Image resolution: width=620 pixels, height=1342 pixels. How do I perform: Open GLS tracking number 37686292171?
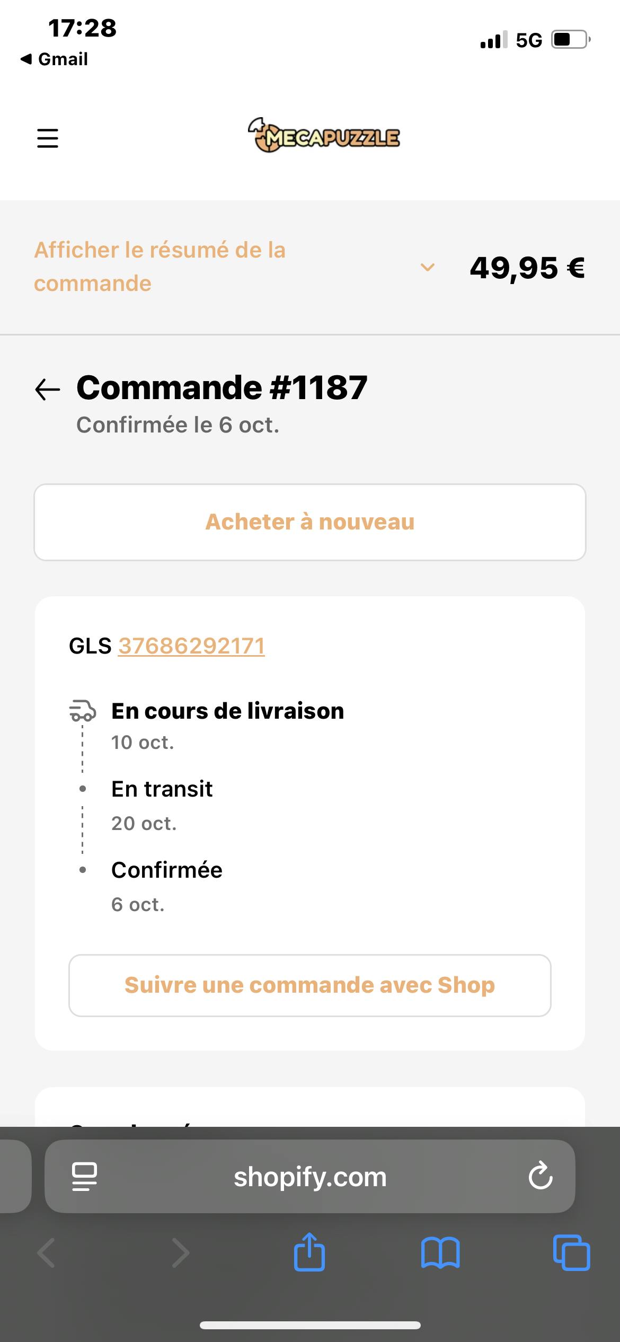point(191,646)
